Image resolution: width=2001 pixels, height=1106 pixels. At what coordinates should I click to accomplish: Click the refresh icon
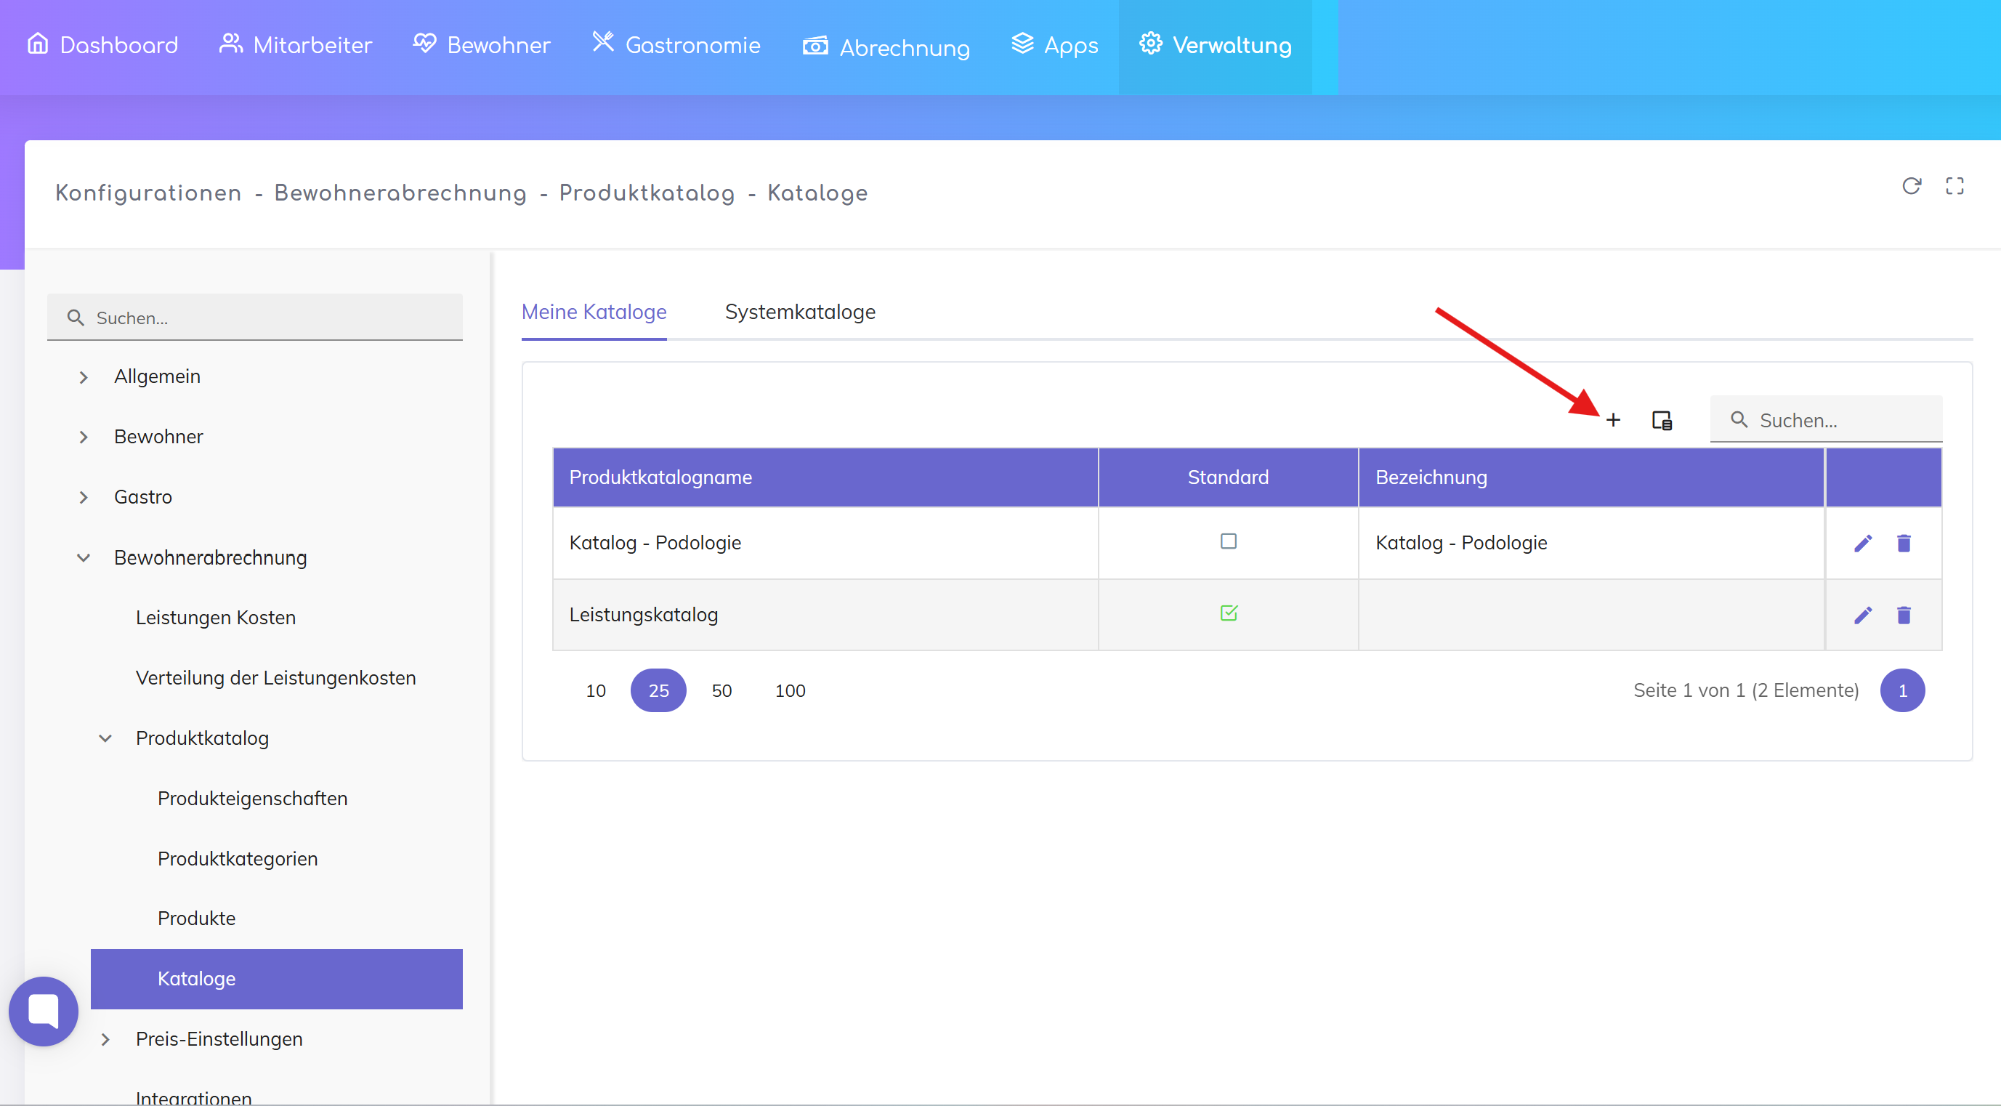point(1911,185)
